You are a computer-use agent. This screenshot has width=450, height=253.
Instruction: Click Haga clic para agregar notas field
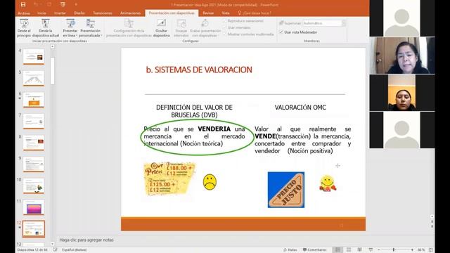pyautogui.click(x=86, y=240)
